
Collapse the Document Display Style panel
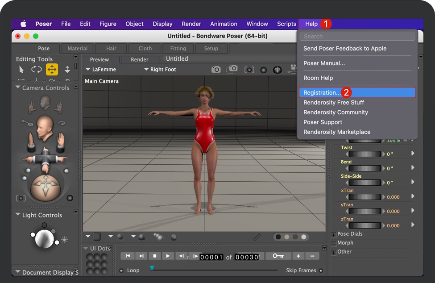click(x=18, y=272)
